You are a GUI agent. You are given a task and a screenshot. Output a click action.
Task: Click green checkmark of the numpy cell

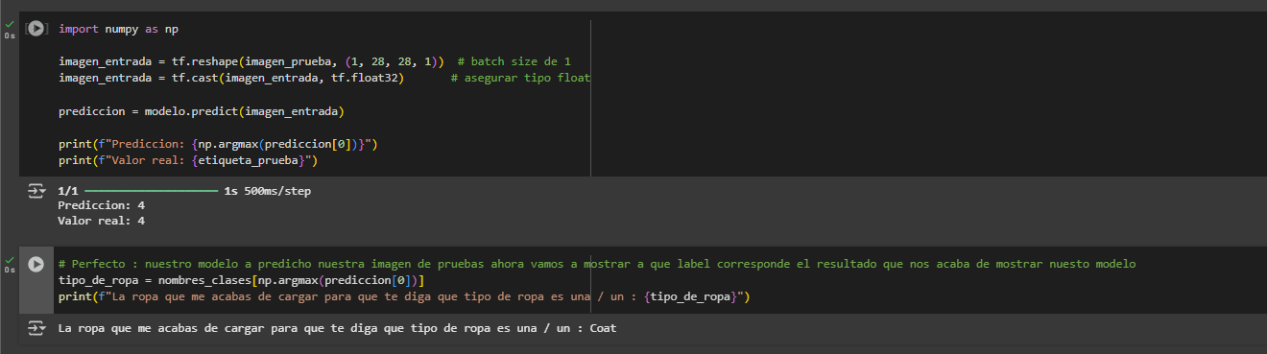pos(10,23)
